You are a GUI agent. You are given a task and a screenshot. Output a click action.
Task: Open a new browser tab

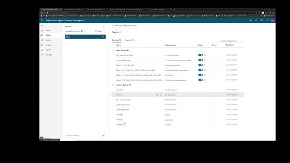click(174, 10)
